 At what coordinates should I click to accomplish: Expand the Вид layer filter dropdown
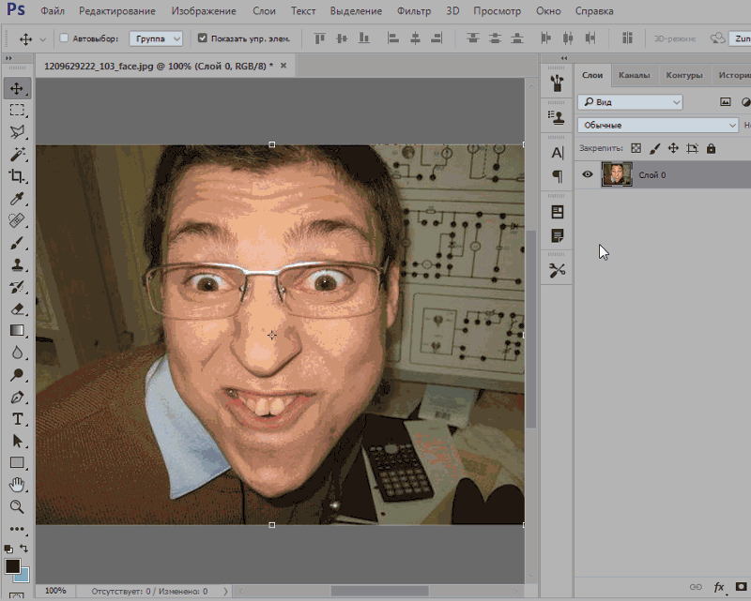click(630, 101)
